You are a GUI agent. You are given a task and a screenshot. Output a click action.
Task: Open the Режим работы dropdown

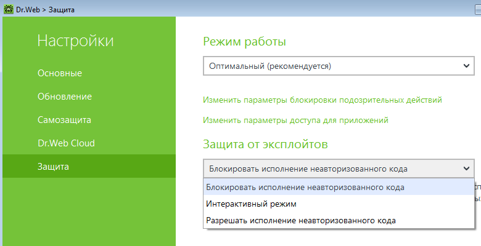[339, 66]
